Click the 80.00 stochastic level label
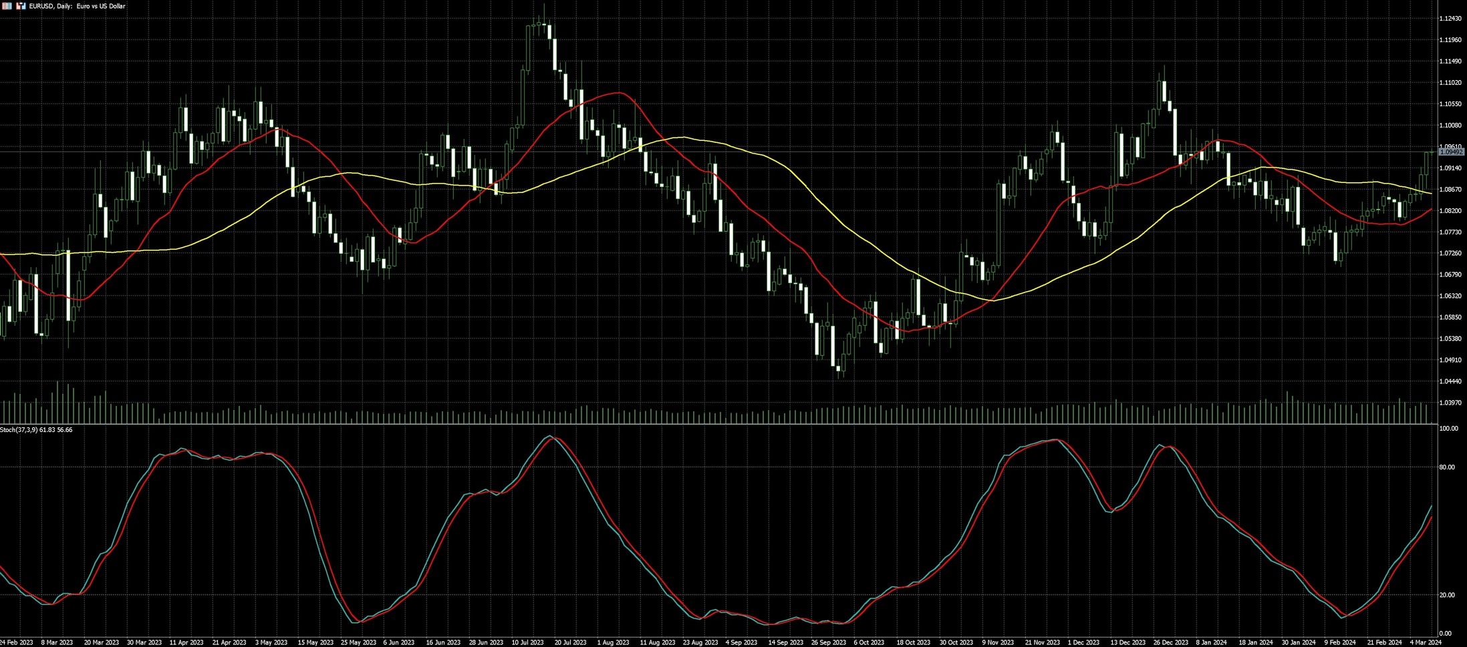The width and height of the screenshot is (1467, 647). (x=1446, y=467)
